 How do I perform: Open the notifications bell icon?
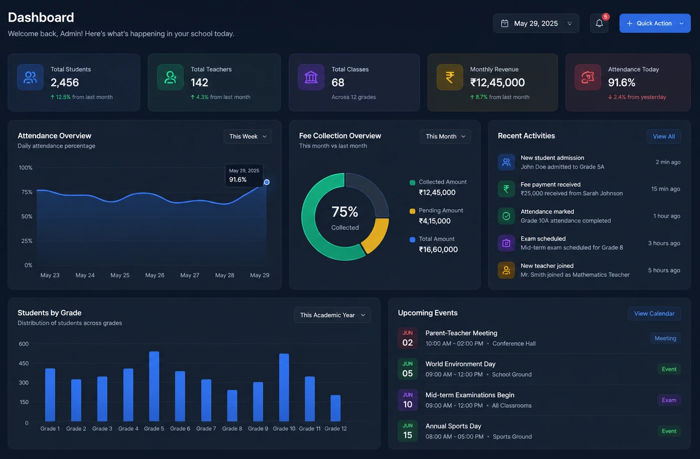(x=599, y=23)
